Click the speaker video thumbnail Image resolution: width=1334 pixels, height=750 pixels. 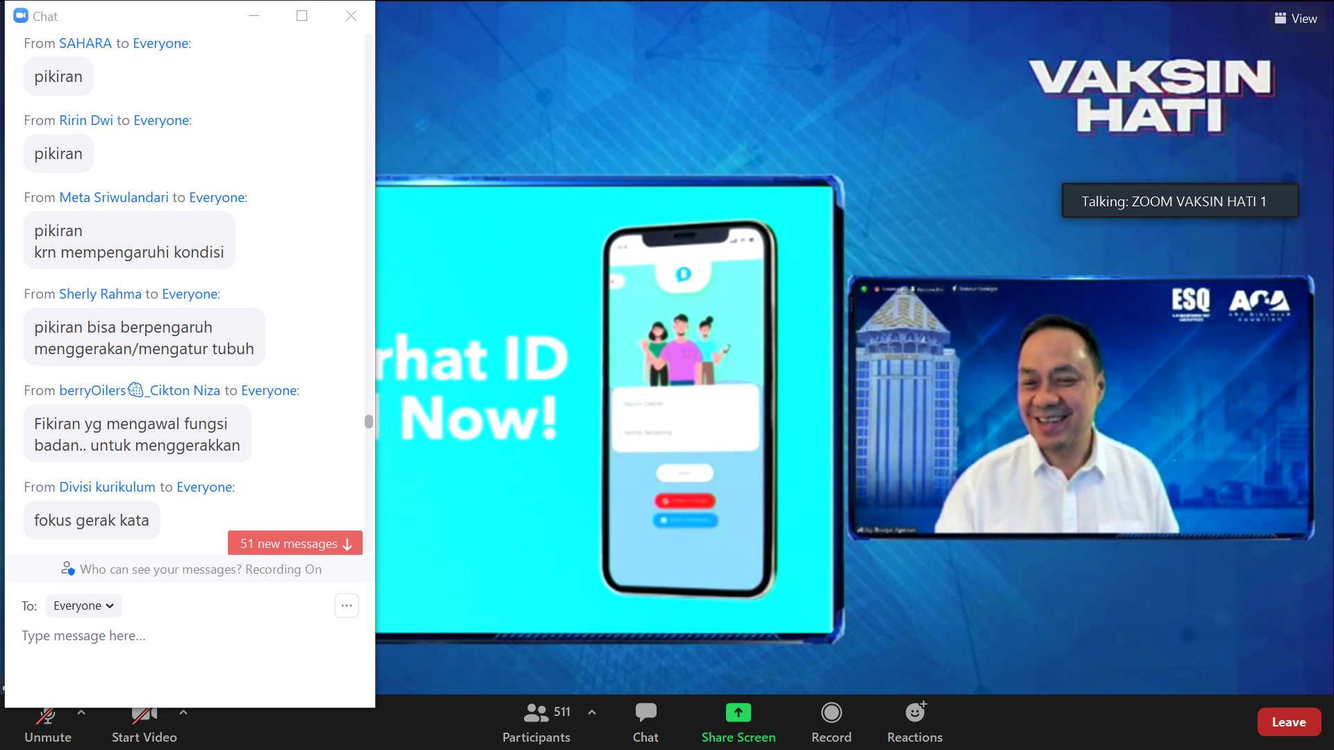[x=1080, y=408]
